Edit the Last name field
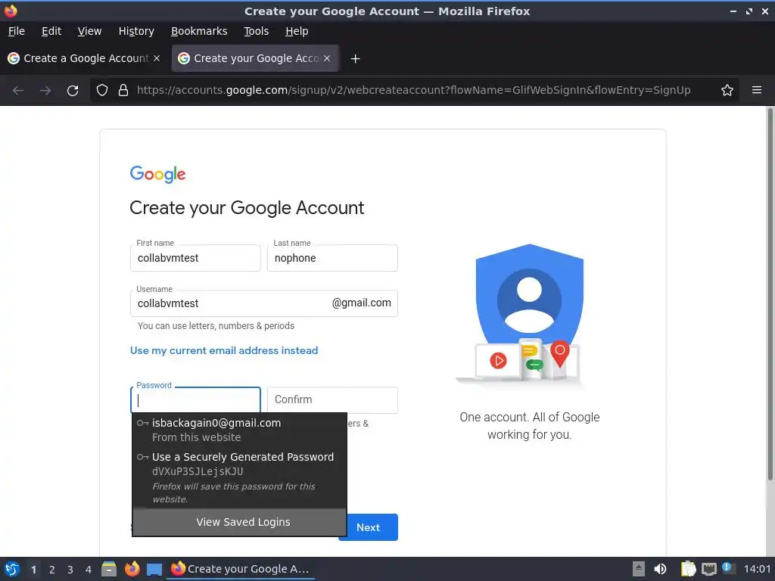Viewport: 775px width, 581px height. click(332, 258)
